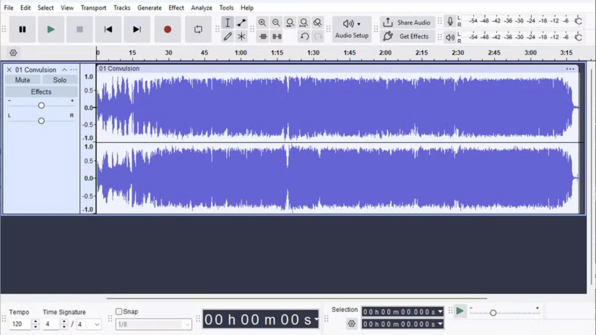
Task: Click the Undo arrow icon
Action: click(305, 37)
